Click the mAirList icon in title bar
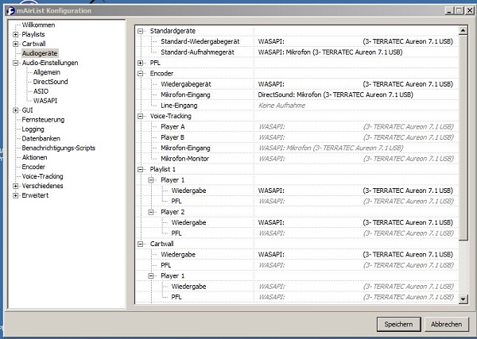Viewport: 477px width, 339px height. [x=7, y=10]
